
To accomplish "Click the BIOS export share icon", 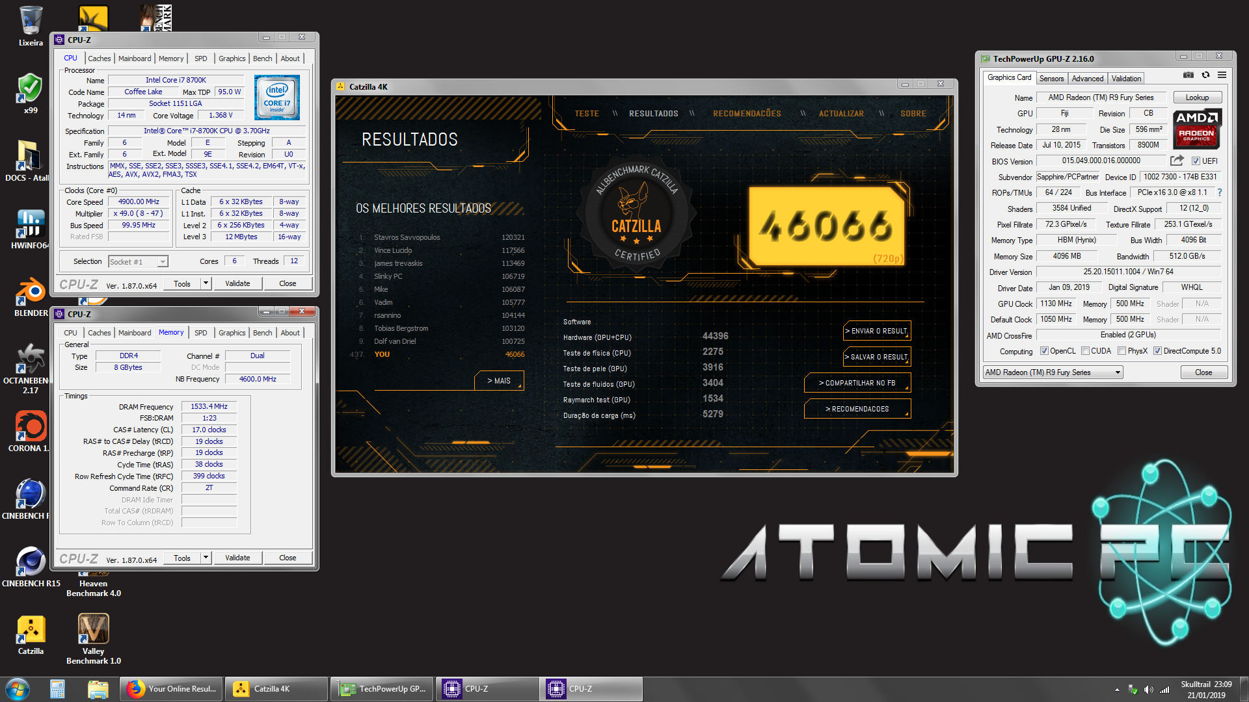I will (x=1177, y=161).
